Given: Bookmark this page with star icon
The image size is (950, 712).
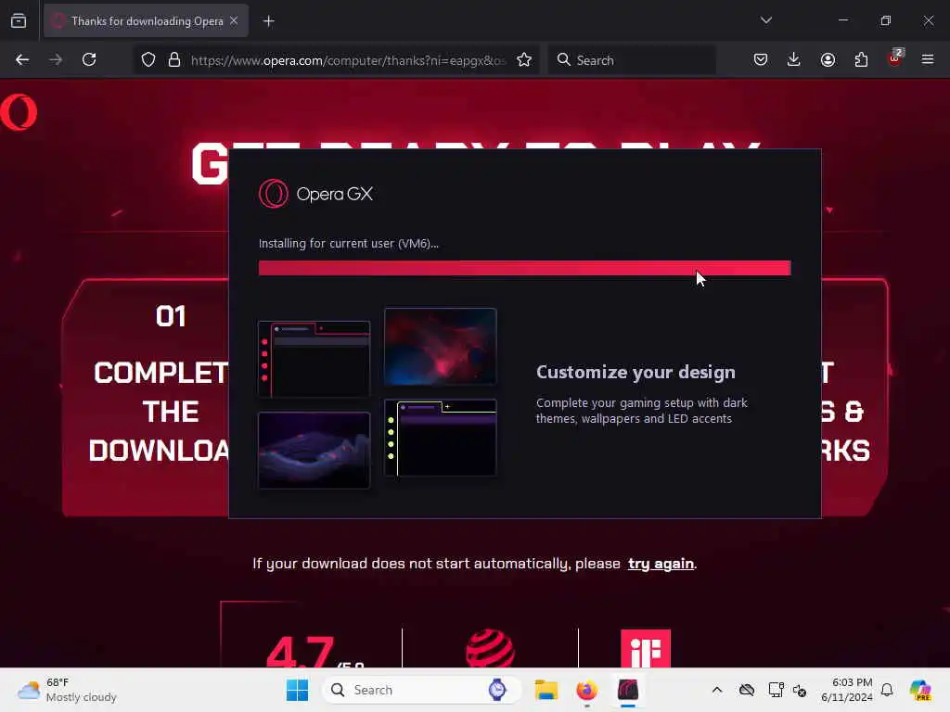Looking at the screenshot, I should point(524,60).
